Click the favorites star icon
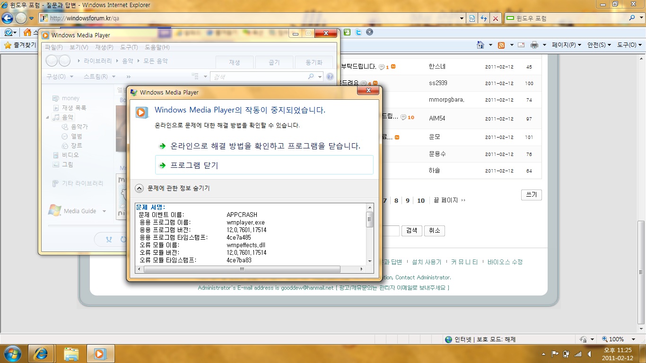Viewport: 646px width, 363px height. coord(8,45)
